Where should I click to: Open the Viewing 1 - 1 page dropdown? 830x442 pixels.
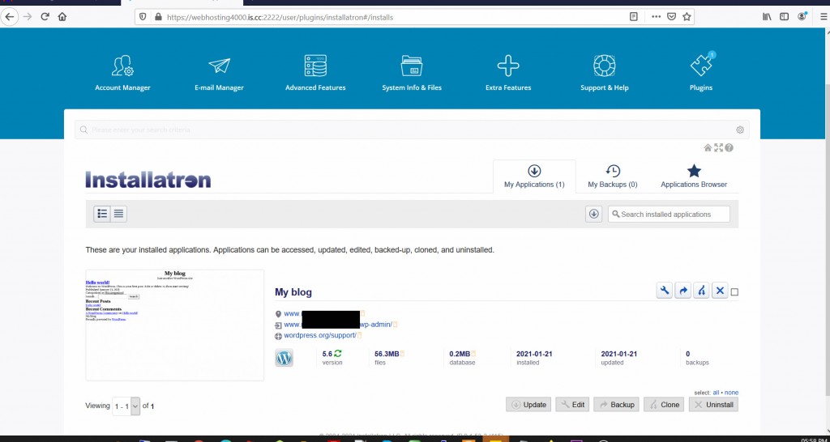coord(126,406)
